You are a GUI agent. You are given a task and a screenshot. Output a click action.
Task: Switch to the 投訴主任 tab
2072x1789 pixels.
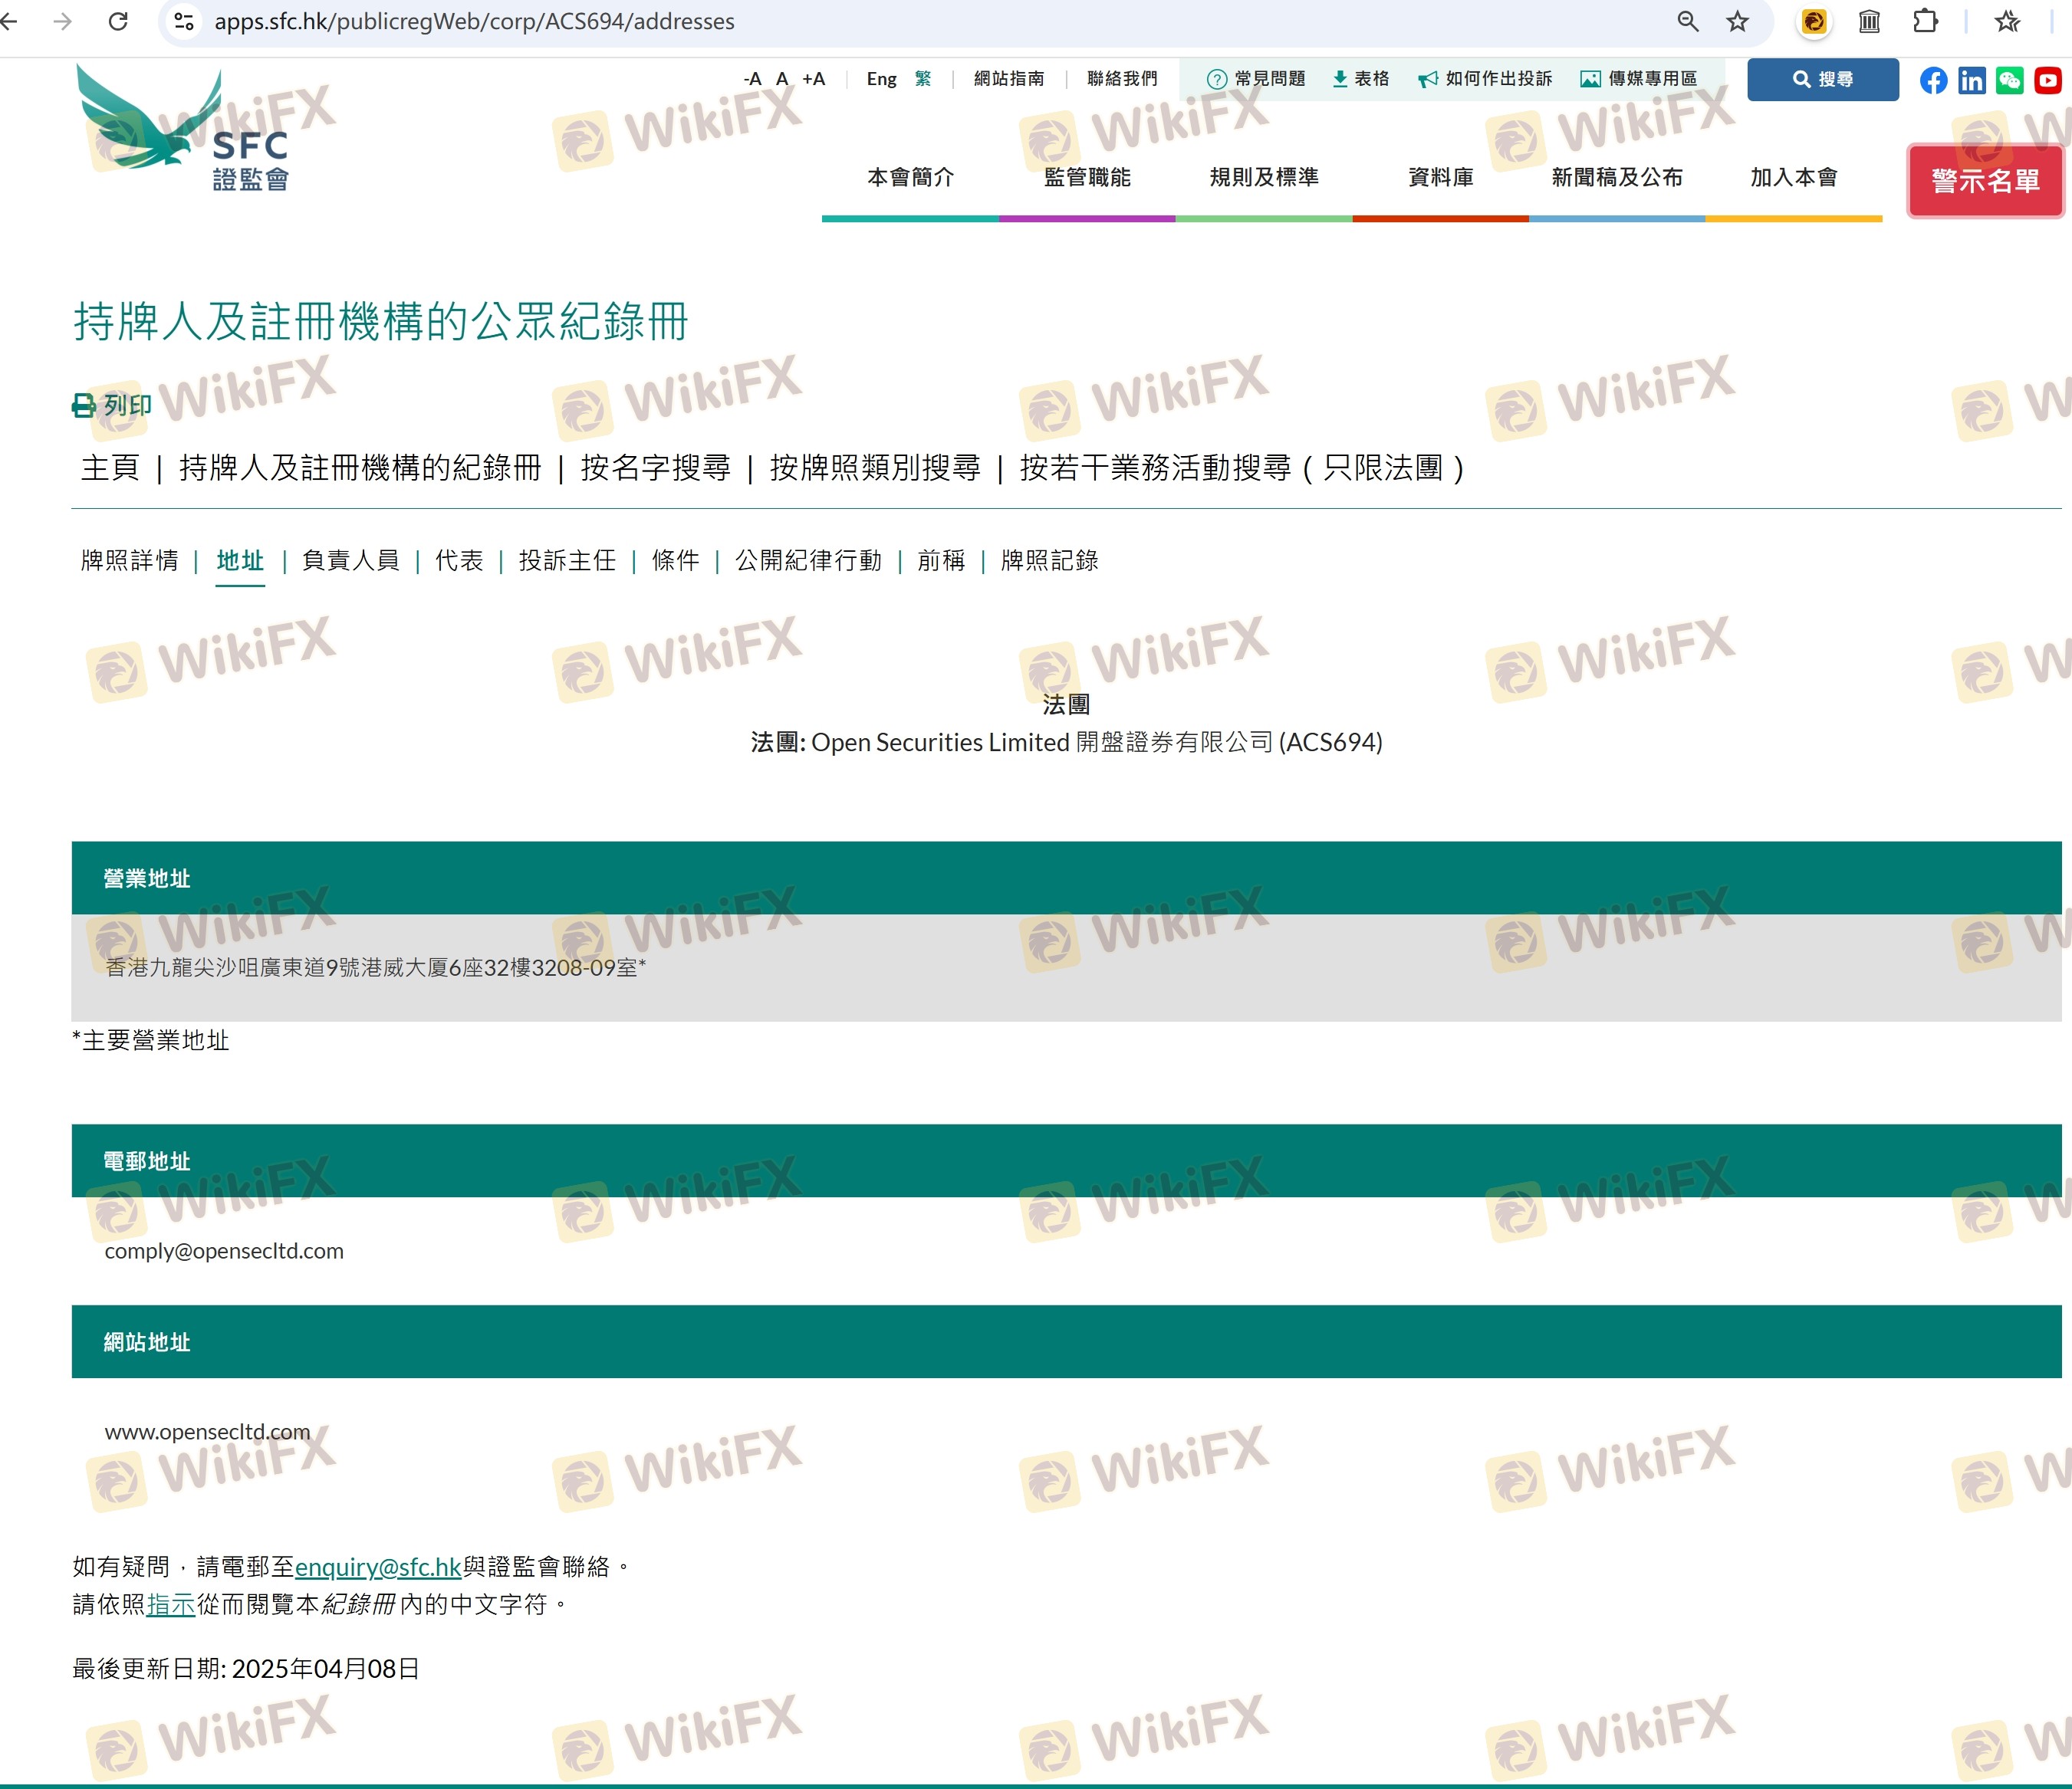pyautogui.click(x=567, y=560)
